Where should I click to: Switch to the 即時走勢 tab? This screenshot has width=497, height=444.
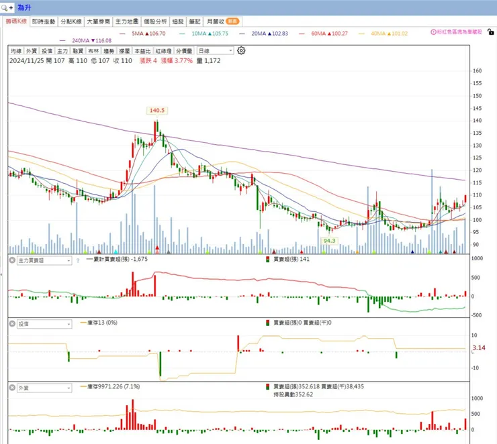click(44, 21)
